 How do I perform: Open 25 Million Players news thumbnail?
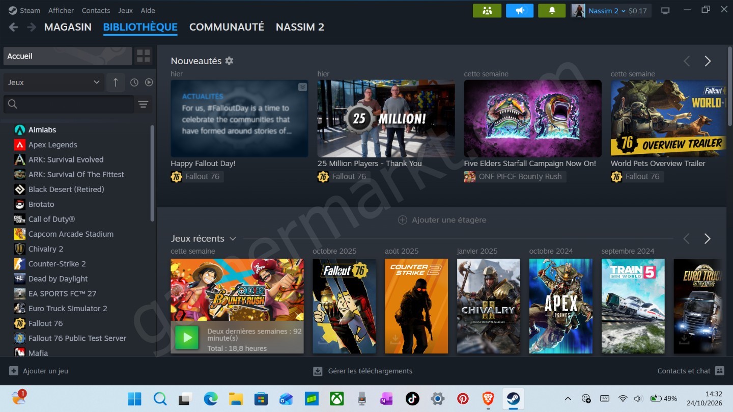click(x=386, y=118)
